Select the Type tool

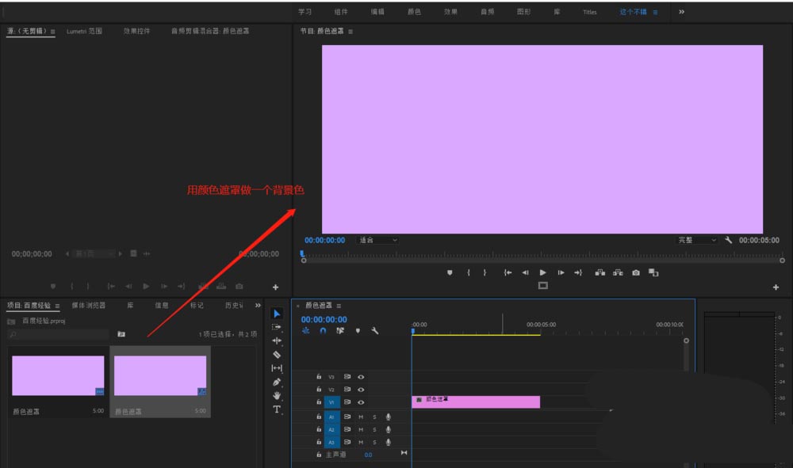tap(277, 409)
